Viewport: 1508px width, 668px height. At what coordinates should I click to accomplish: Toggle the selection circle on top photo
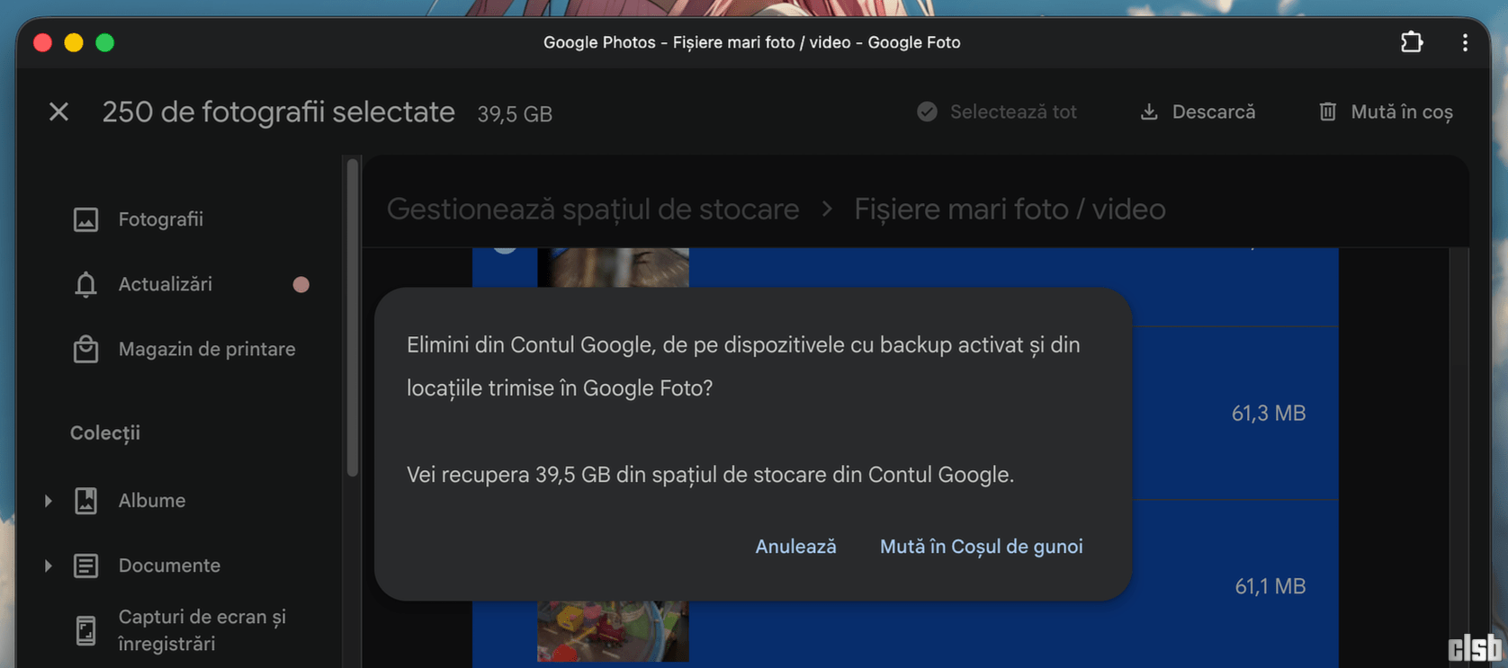505,248
